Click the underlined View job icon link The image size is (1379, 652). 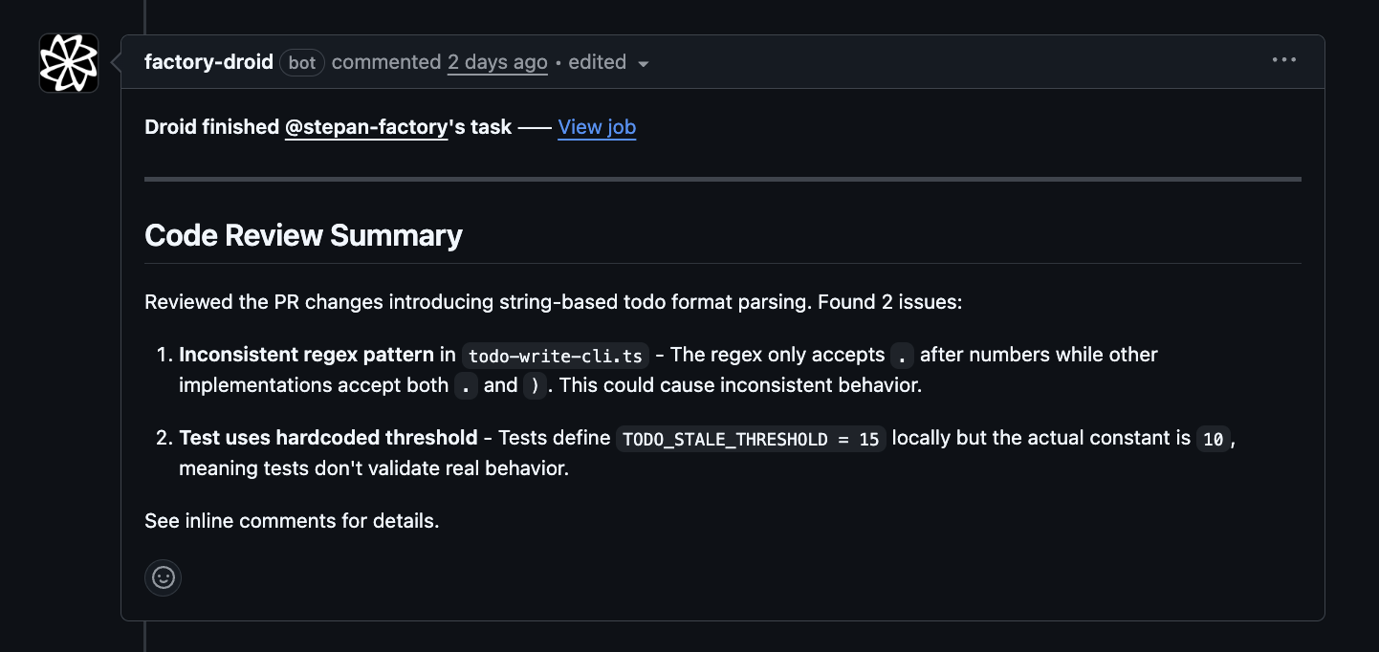pyautogui.click(x=597, y=126)
